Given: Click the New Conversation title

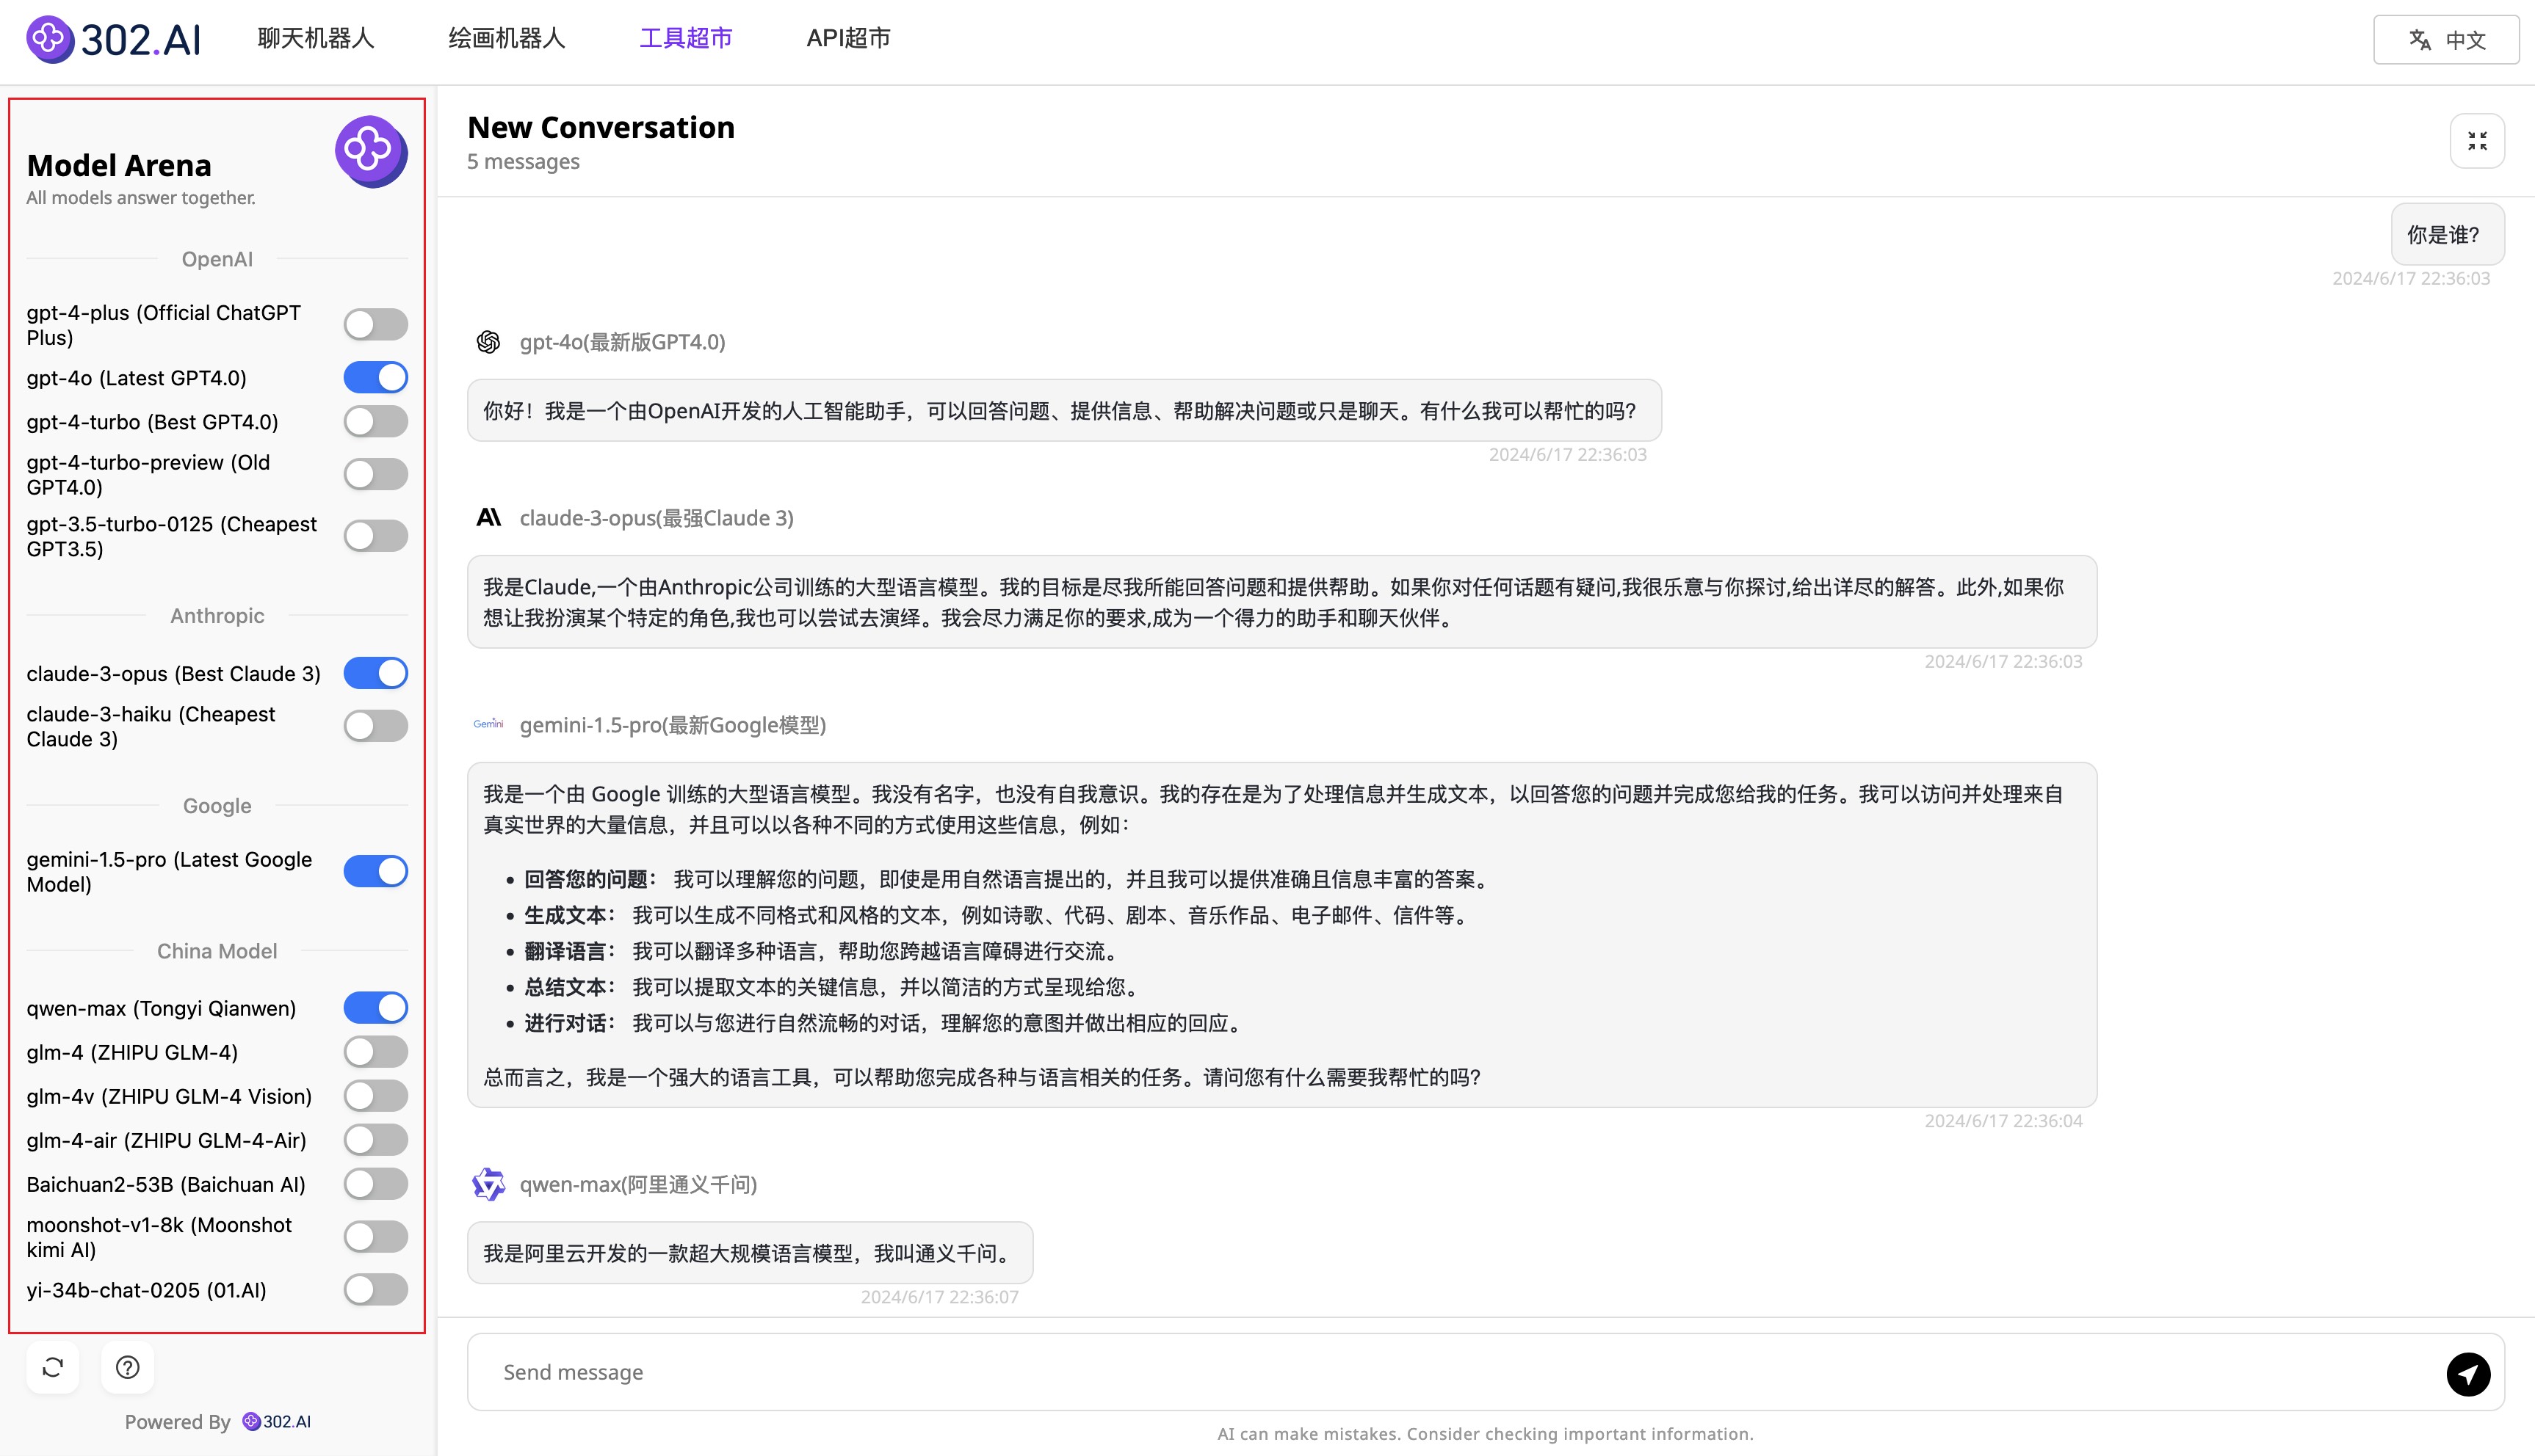Looking at the screenshot, I should click(601, 127).
